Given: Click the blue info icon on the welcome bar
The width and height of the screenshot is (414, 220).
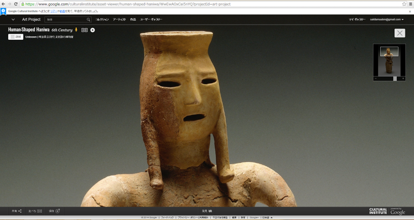Looking at the screenshot, I should [x=3, y=11].
